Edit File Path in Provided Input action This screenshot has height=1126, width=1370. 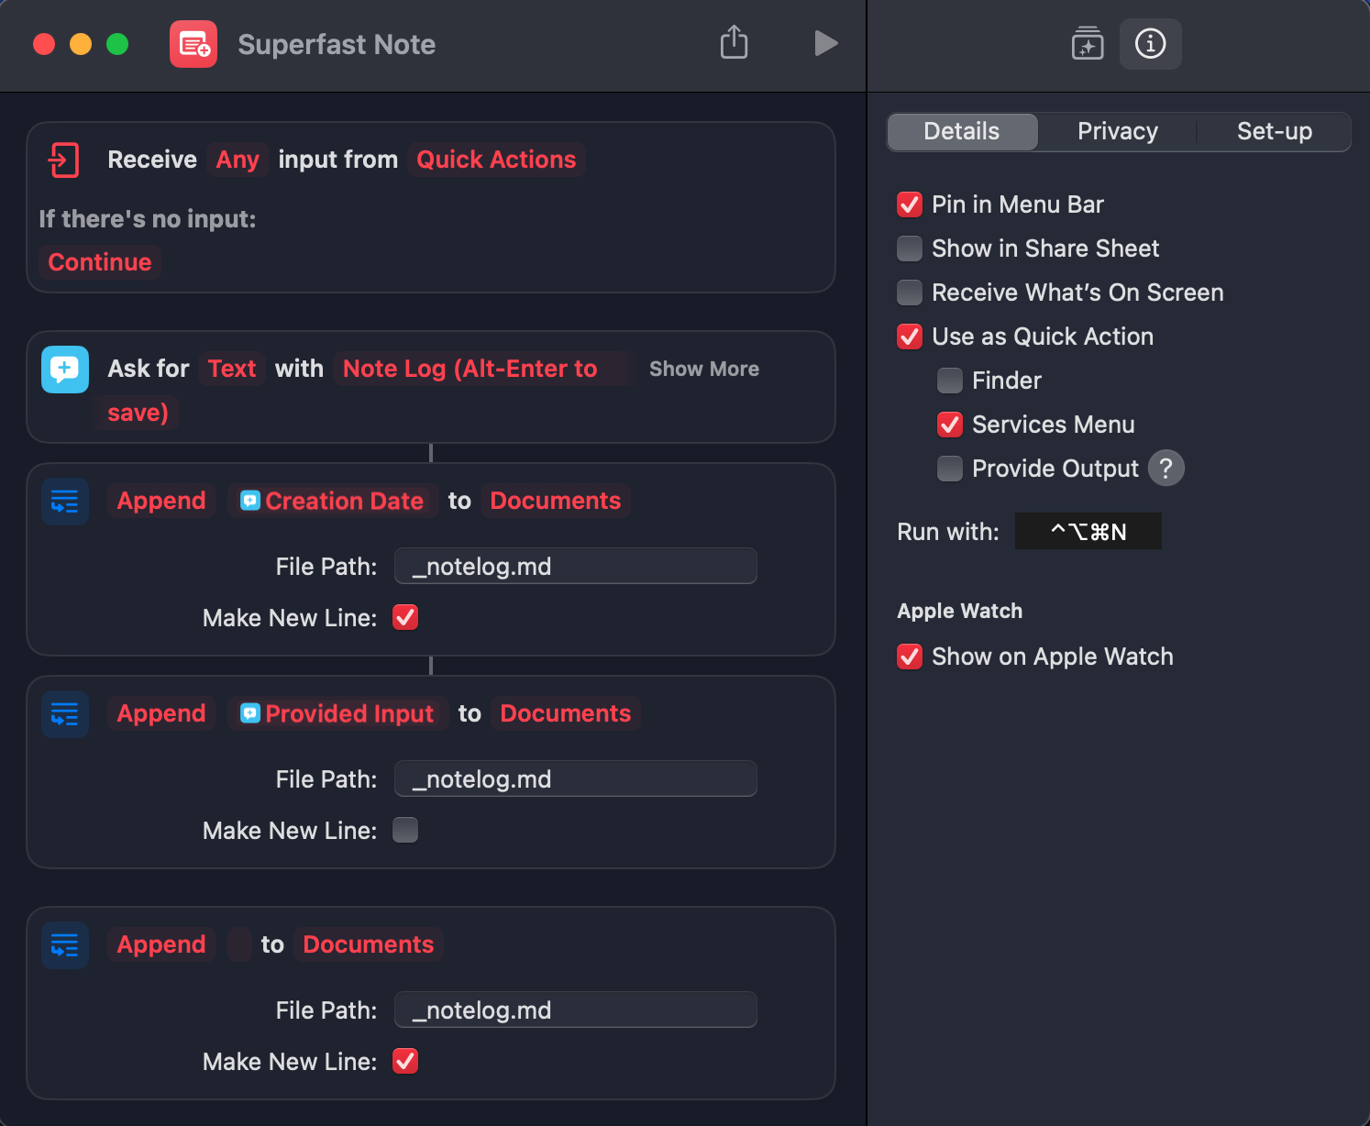point(576,778)
